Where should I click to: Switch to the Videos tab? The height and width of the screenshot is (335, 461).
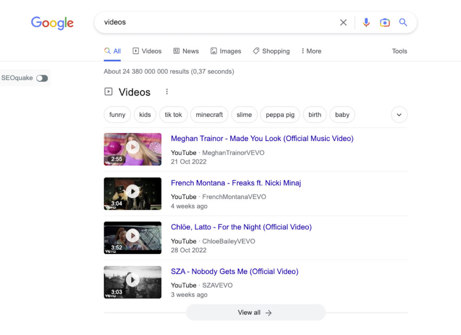[147, 51]
